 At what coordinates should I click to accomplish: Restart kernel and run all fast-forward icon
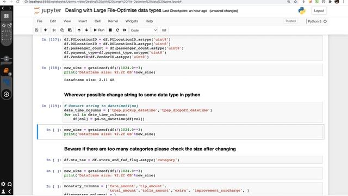click(125, 30)
